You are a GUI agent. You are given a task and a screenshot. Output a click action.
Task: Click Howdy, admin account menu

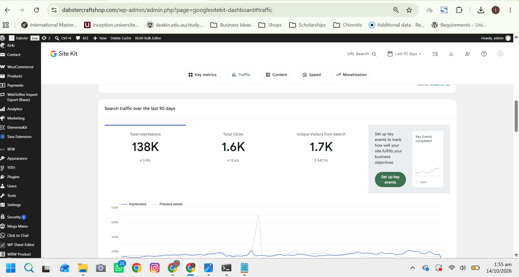point(496,38)
